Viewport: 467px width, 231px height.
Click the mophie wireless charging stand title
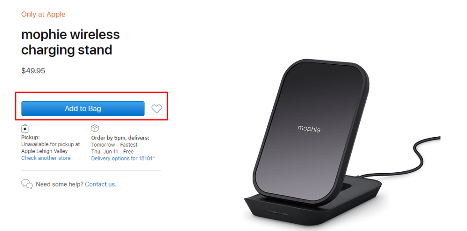[71, 42]
